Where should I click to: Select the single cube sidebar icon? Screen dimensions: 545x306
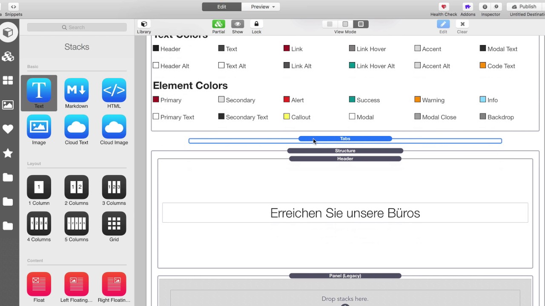[x=8, y=32]
